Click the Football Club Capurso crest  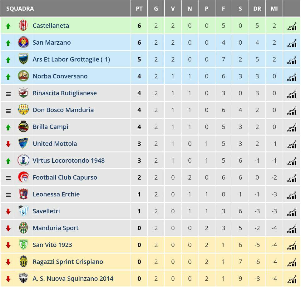[x=23, y=177]
